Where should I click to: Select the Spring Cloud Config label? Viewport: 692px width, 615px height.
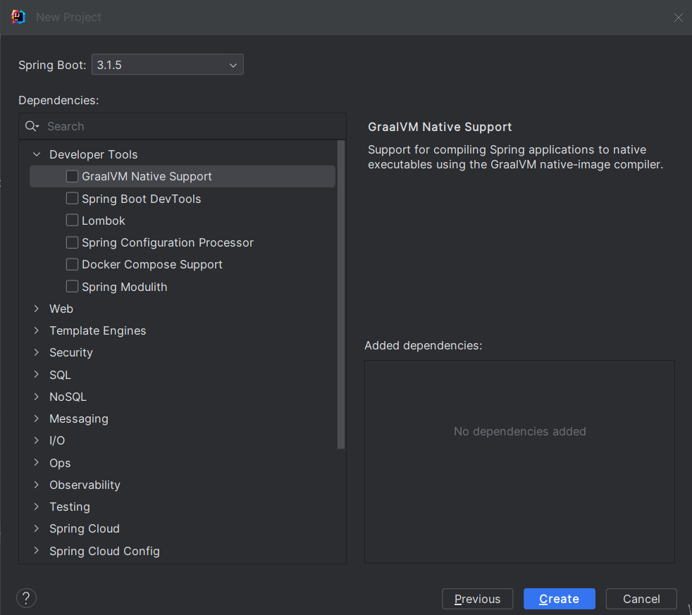click(104, 551)
